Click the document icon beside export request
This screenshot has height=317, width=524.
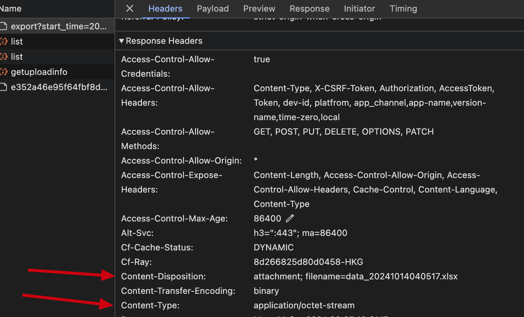pos(4,26)
